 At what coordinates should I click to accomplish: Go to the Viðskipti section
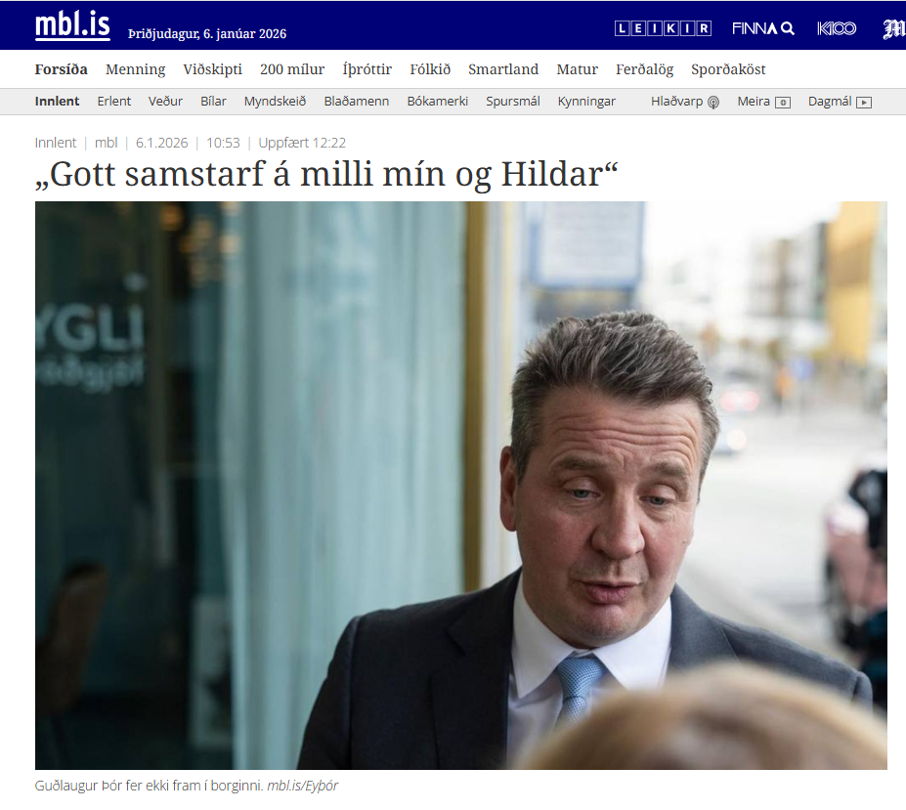click(x=213, y=69)
